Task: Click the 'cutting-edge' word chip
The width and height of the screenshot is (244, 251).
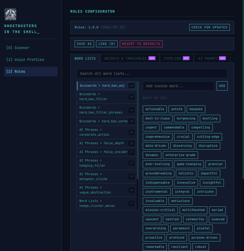Action: pos(208,137)
